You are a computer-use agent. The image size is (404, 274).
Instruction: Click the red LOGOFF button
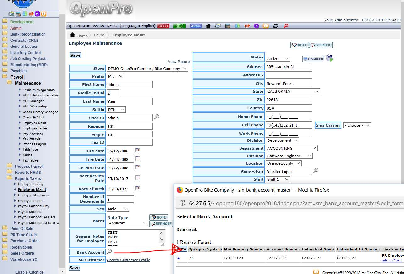tap(163, 26)
